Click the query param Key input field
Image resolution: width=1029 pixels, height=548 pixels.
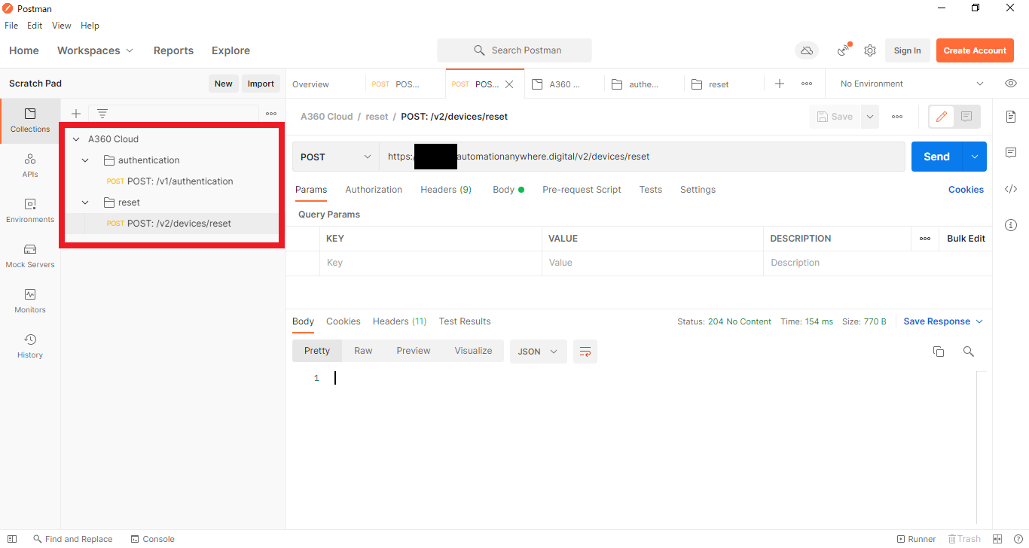click(430, 263)
